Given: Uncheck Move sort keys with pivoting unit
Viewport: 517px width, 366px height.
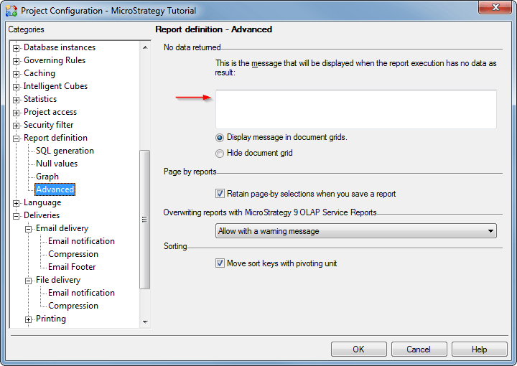Looking at the screenshot, I should 220,263.
